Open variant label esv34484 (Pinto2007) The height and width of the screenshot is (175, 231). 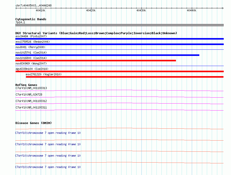pyautogui.click(x=31, y=36)
